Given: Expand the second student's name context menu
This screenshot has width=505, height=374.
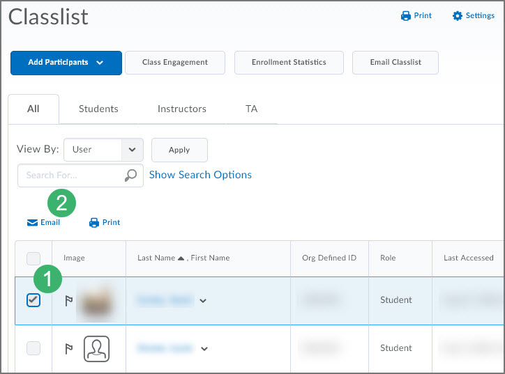Looking at the screenshot, I should pos(204,349).
